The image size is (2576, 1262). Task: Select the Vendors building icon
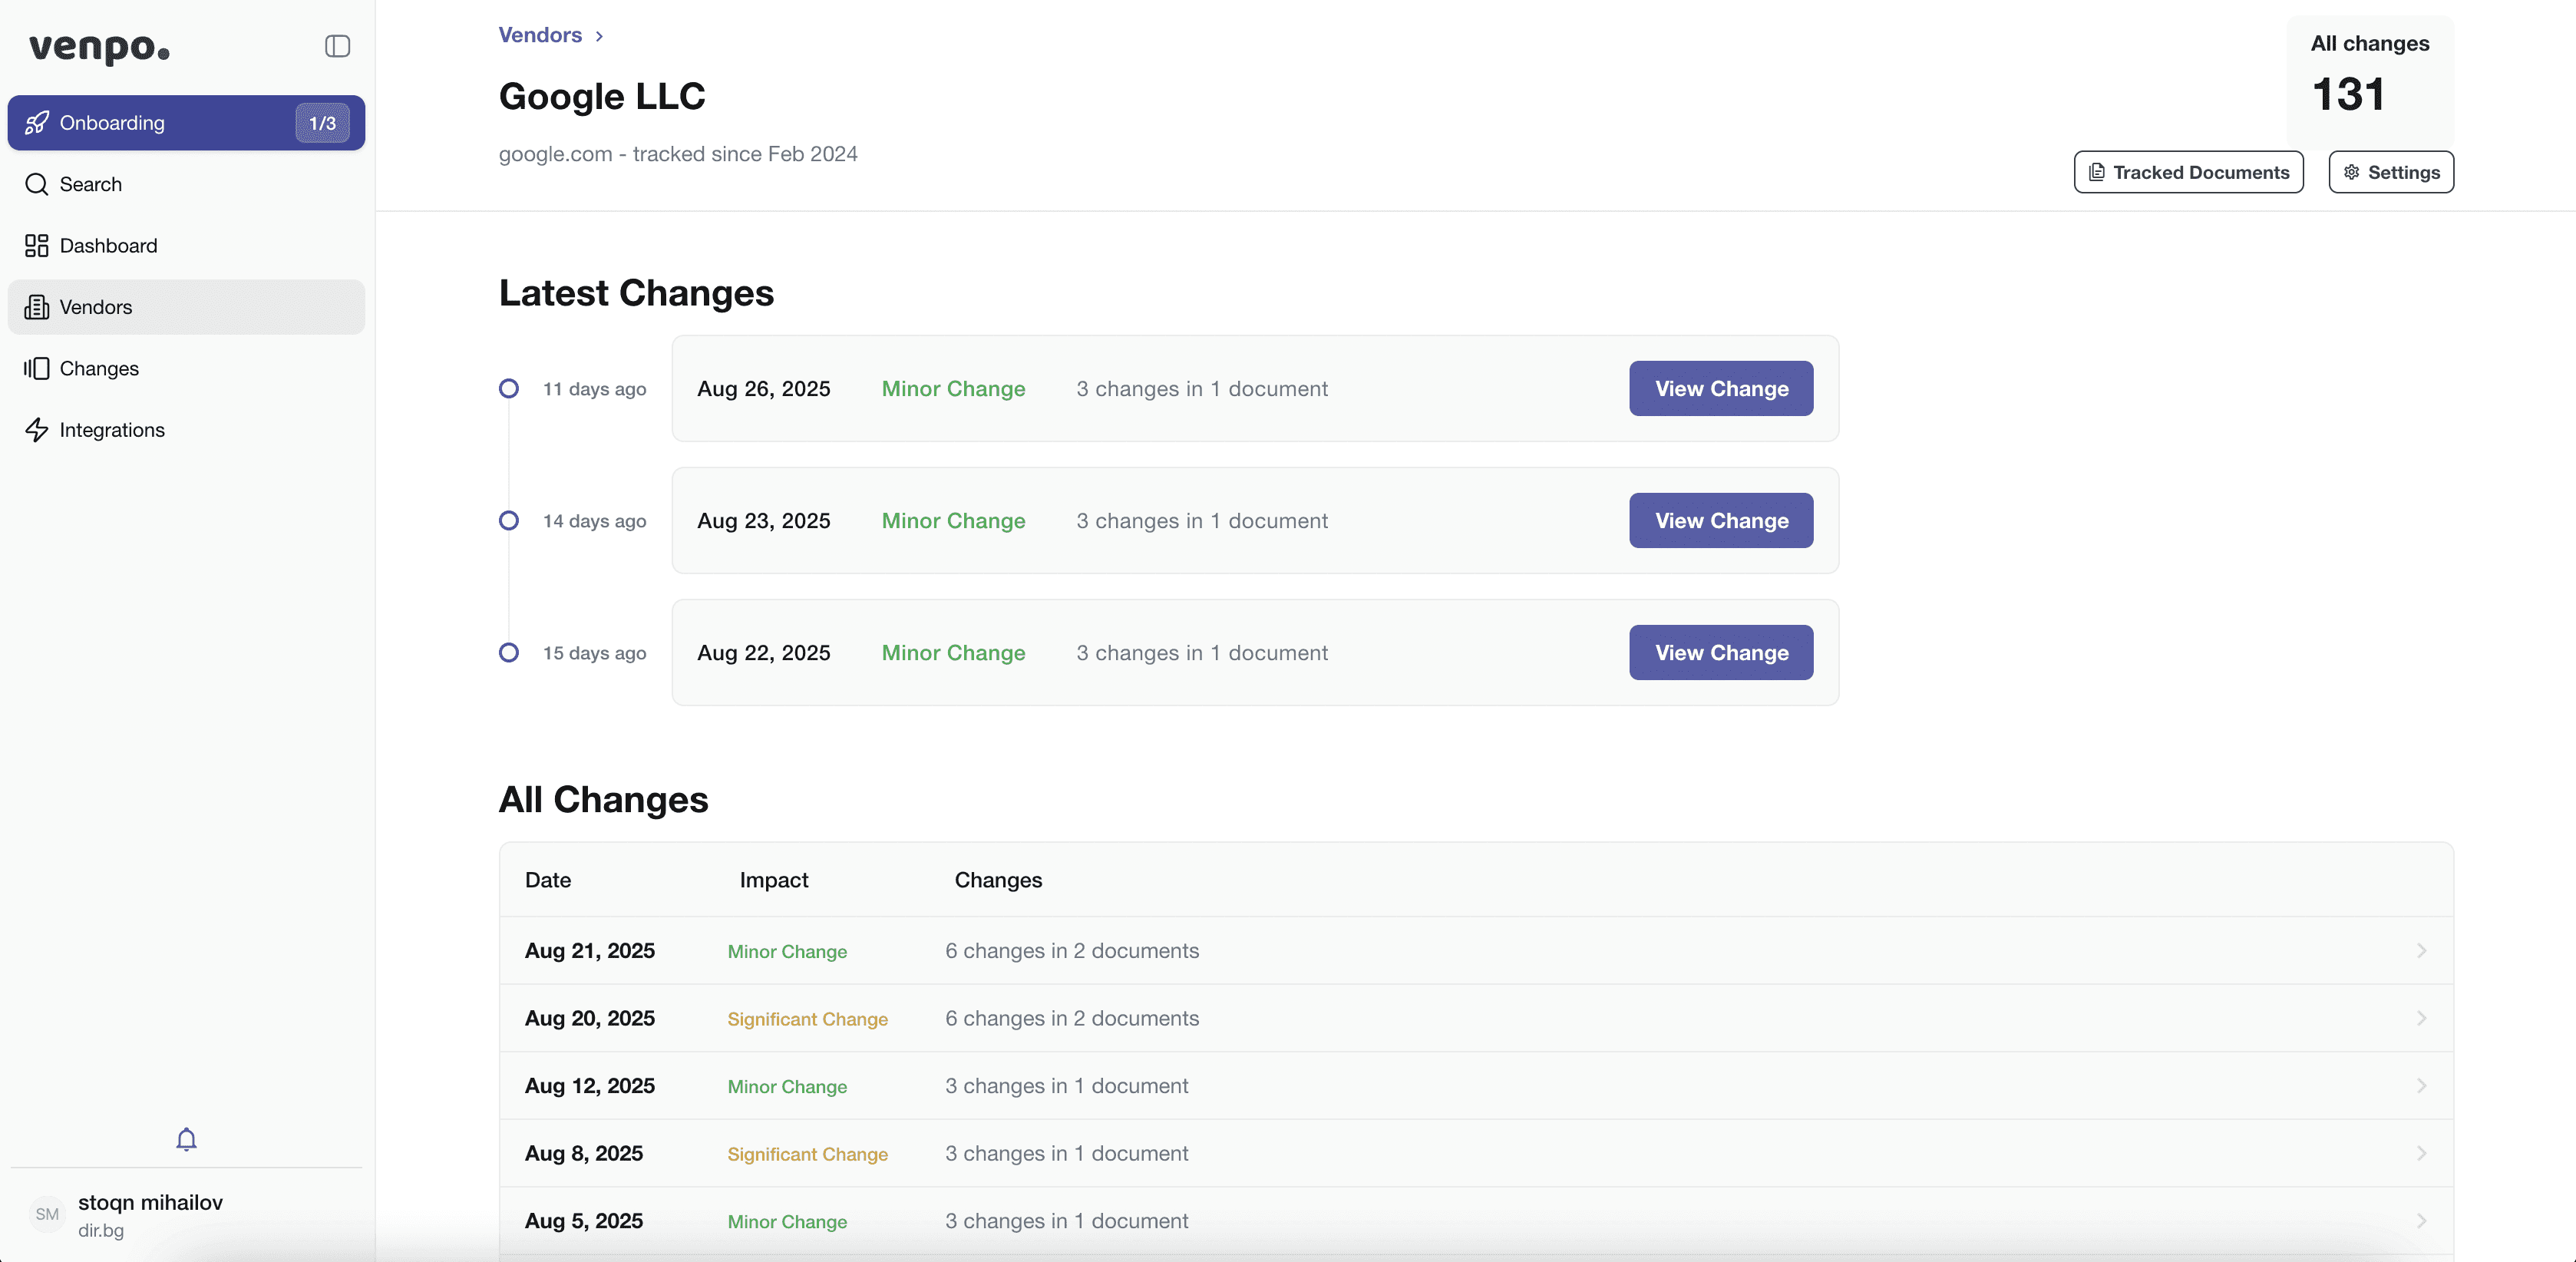point(37,307)
